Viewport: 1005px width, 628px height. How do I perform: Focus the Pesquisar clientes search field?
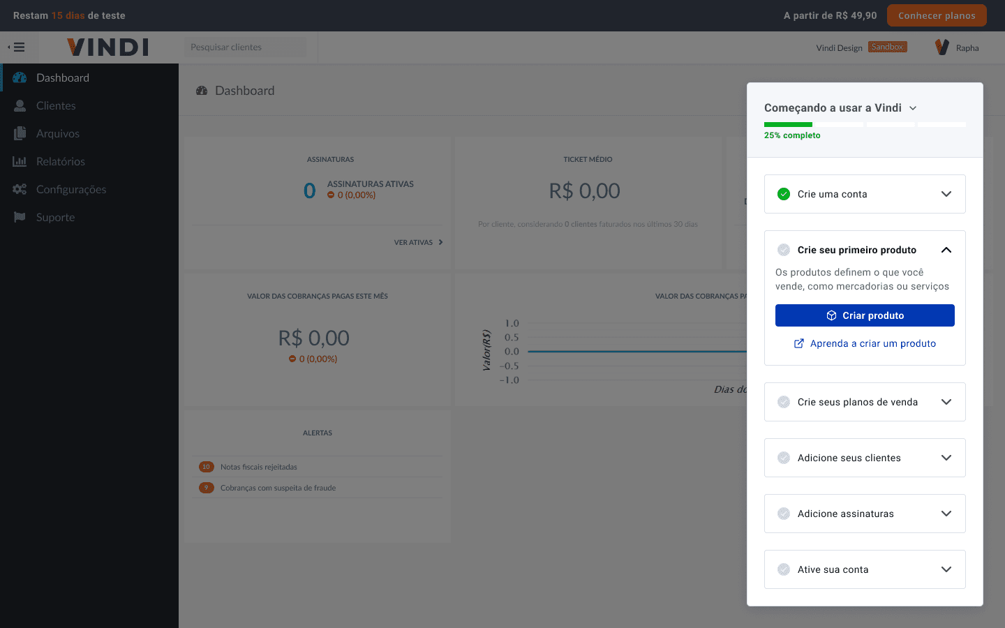[x=245, y=47]
